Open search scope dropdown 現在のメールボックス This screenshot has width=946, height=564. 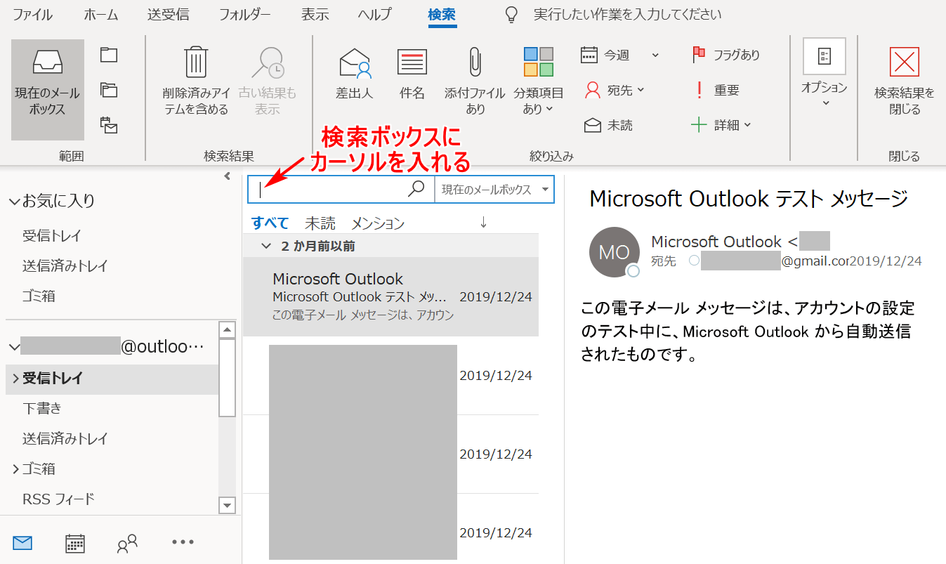(494, 189)
